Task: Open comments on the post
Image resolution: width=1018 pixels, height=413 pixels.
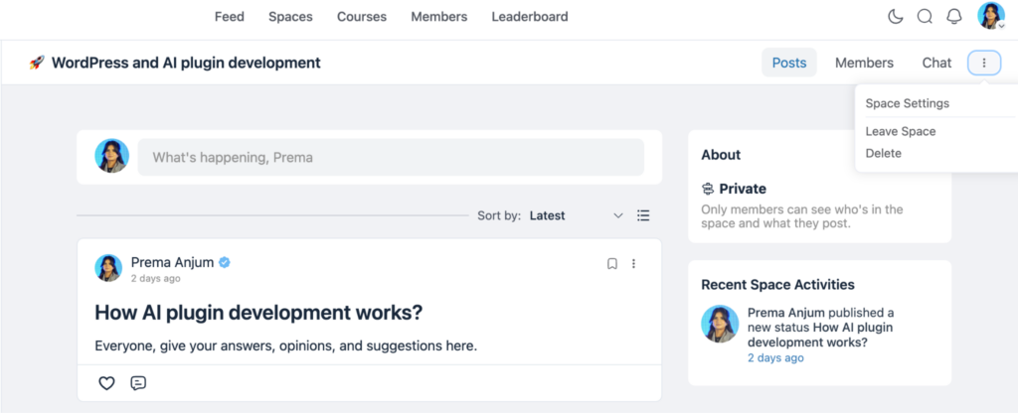Action: [x=138, y=383]
